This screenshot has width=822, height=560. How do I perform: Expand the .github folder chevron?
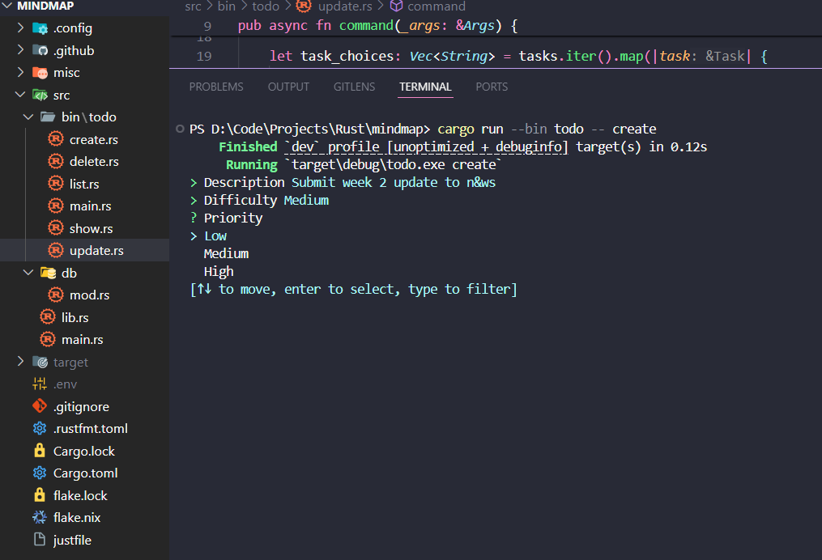click(20, 49)
